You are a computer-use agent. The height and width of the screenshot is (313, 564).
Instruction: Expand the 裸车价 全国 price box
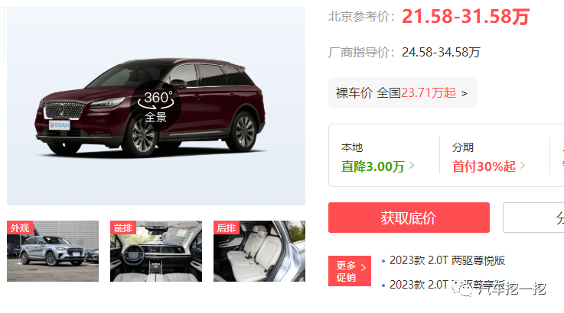point(402,92)
